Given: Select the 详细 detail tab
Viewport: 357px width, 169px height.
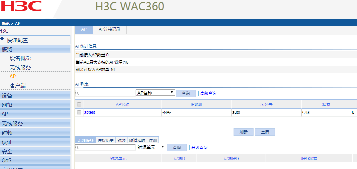Looking at the screenshot, I should click(153, 140).
